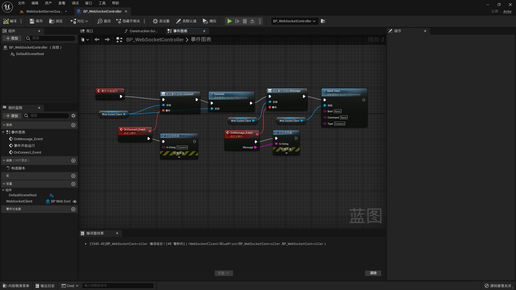The image size is (516, 290).
Task: Open the 文件 menu
Action: point(21,3)
